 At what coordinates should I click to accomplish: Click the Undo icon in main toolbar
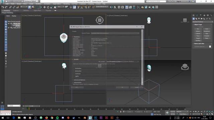tap(3, 7)
